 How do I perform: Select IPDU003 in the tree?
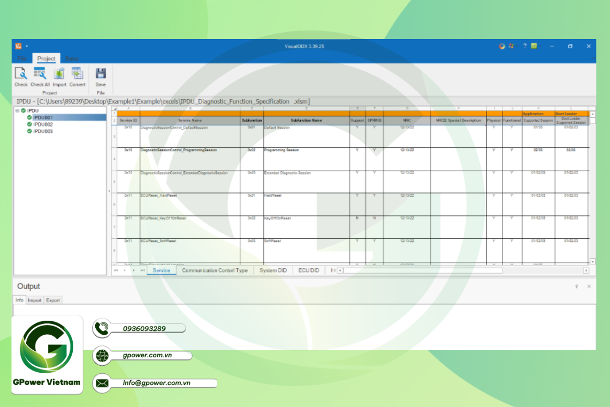pos(43,132)
